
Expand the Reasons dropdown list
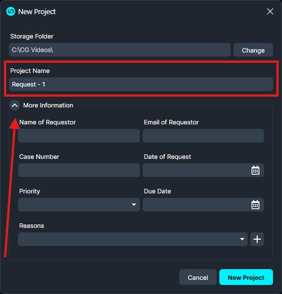pyautogui.click(x=133, y=239)
